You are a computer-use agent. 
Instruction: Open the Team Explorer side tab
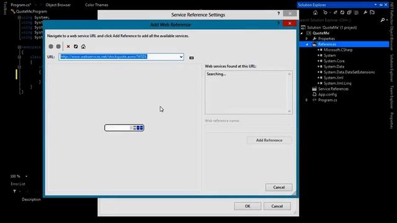click(x=391, y=97)
